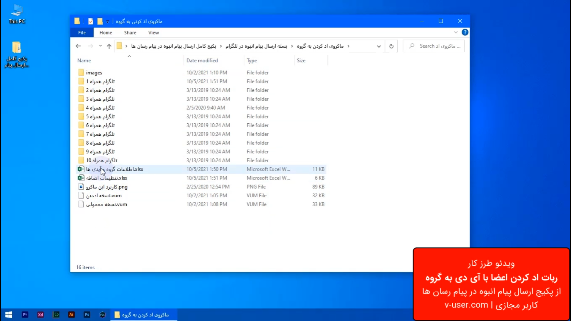This screenshot has width=571, height=321.
Task: Open the File menu tab
Action: point(82,33)
